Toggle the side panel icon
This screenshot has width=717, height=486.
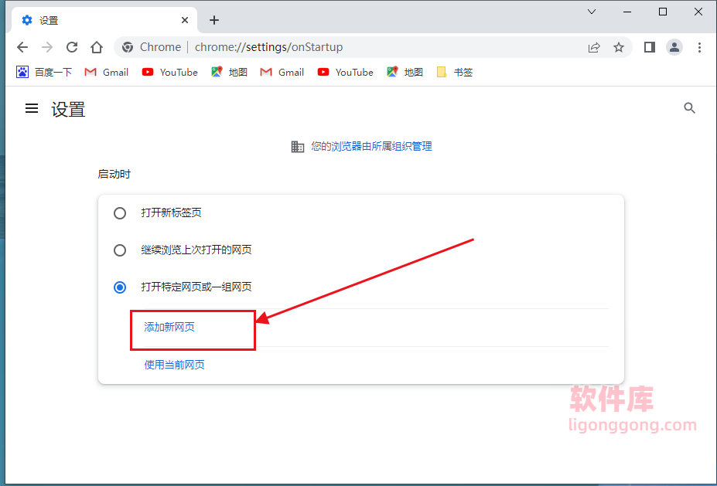(649, 47)
